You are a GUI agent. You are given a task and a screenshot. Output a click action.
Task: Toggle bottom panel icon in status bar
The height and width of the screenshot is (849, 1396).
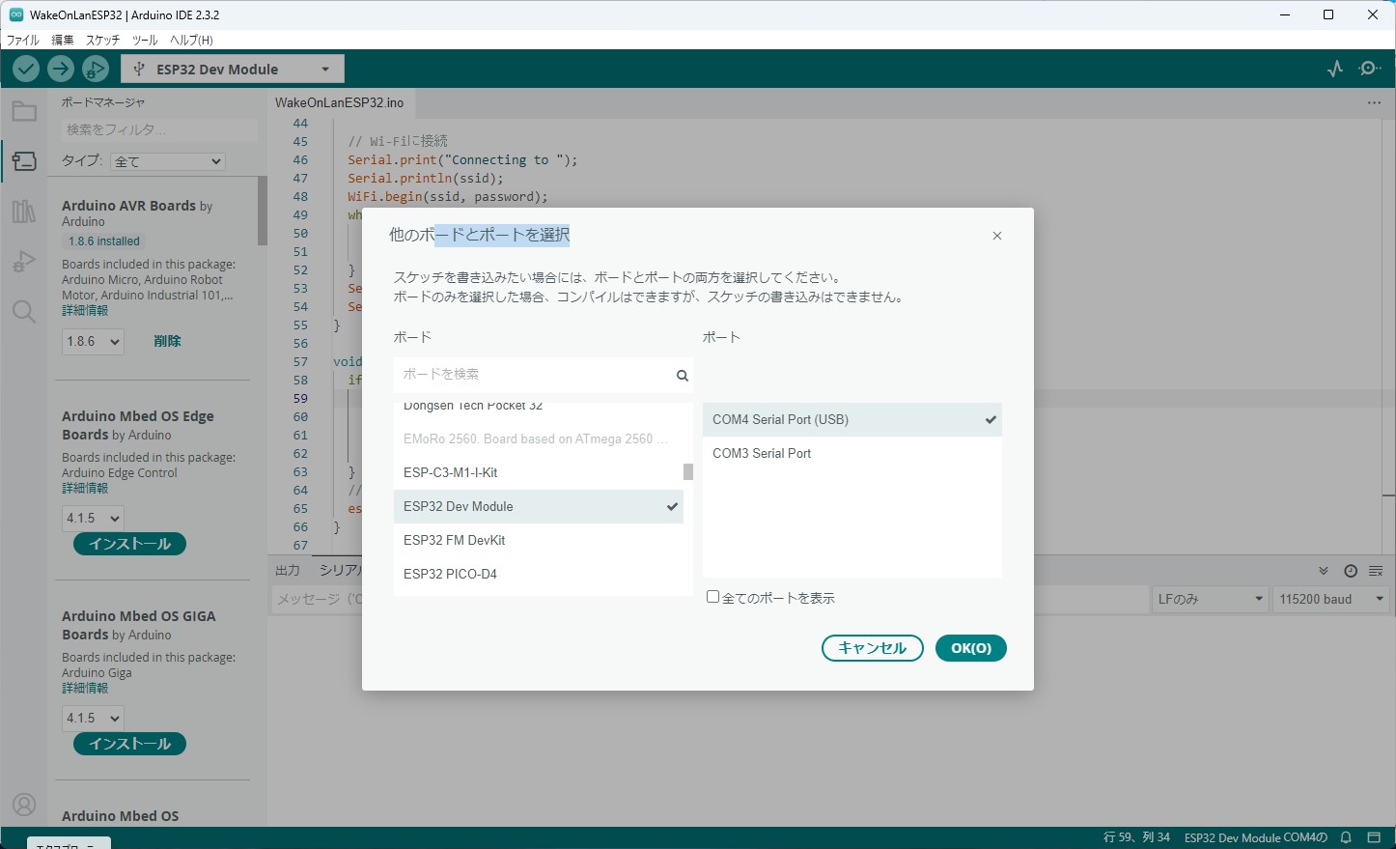1374,837
